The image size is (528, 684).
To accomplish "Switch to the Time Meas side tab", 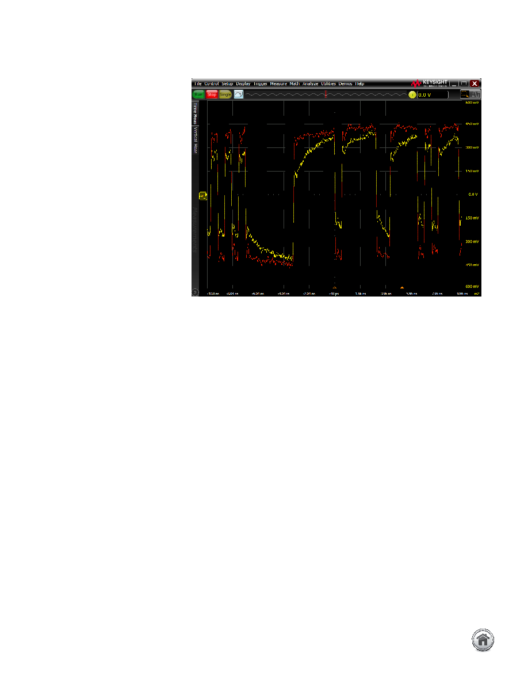I will coord(195,114).
